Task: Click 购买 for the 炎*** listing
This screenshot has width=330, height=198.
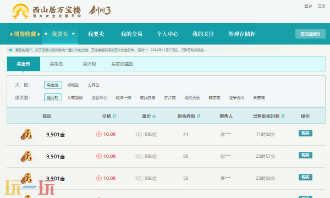Action: [x=305, y=133]
